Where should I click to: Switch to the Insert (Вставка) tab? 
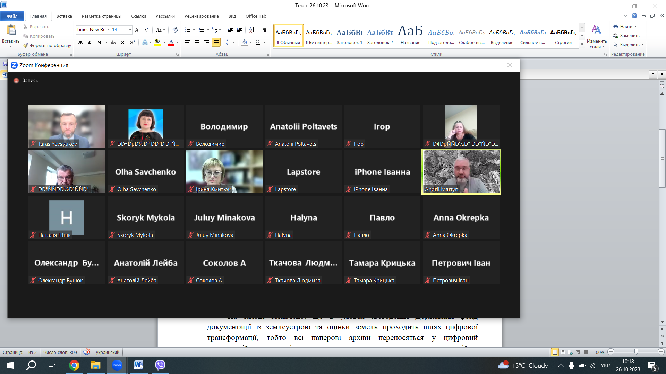click(64, 16)
